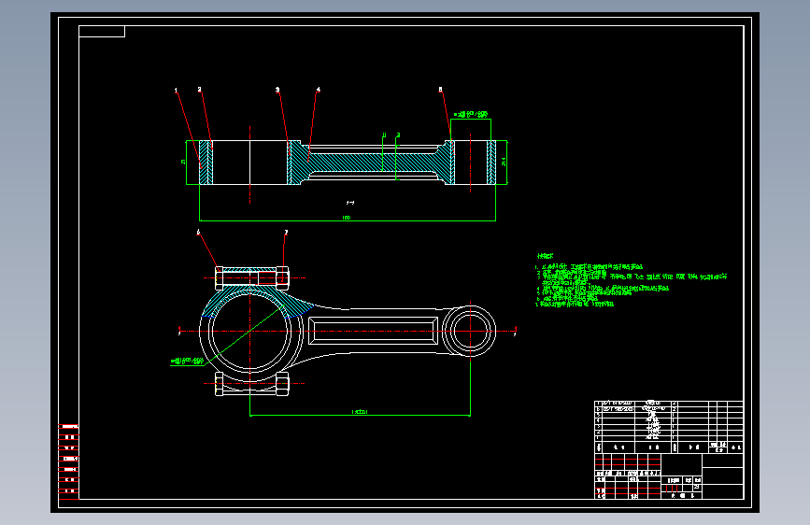
Task: Click parts list row 6 standard number cell
Action: tap(618, 409)
